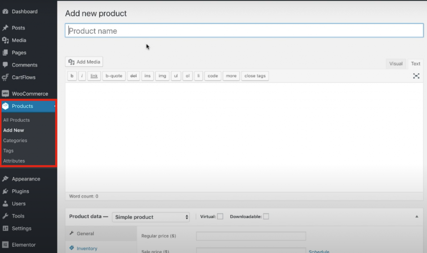Enable the Downloadable checkbox
This screenshot has height=253, width=427.
coord(266,216)
